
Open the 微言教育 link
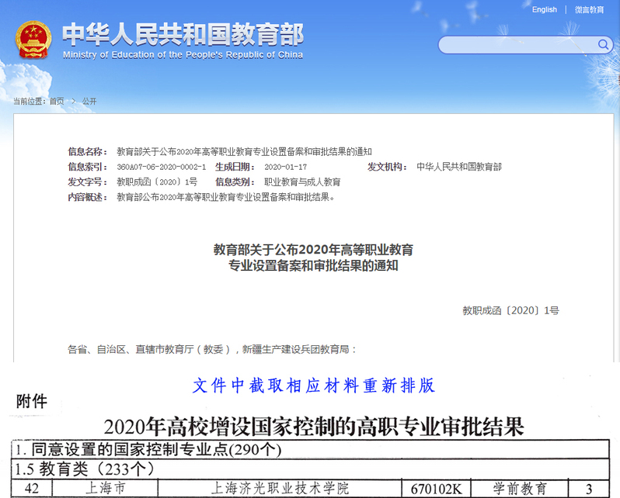(x=589, y=9)
